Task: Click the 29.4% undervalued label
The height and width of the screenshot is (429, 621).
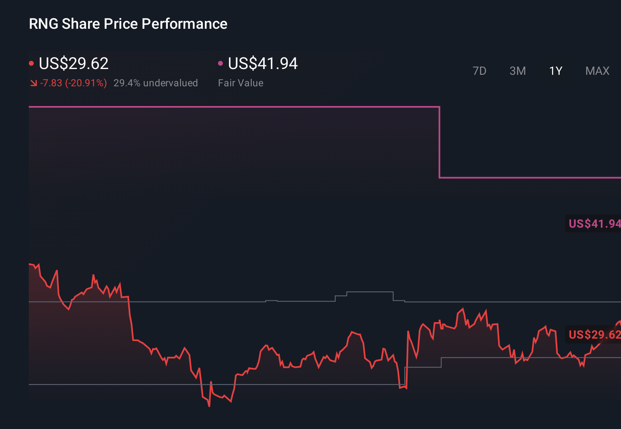Action: 156,83
